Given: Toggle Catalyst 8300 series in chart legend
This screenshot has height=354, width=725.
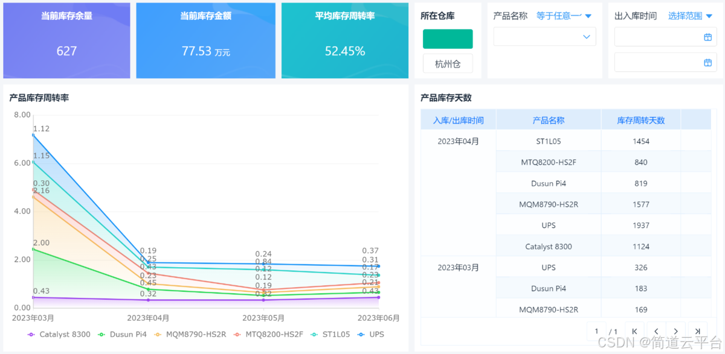Looking at the screenshot, I should 59,334.
